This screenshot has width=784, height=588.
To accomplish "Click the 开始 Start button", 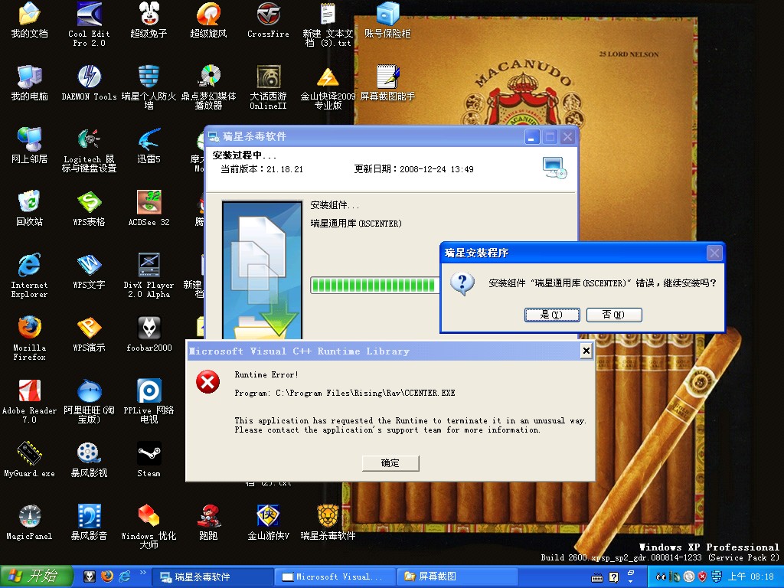I will tap(37, 577).
